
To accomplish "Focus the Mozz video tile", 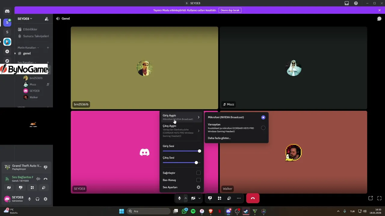I will (x=293, y=68).
